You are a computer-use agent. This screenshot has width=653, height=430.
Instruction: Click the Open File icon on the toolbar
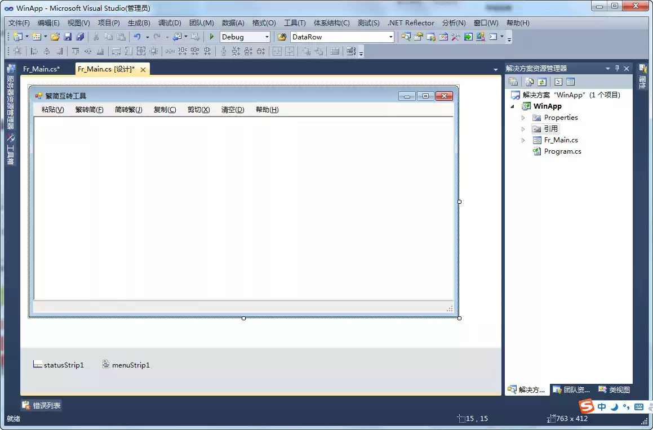pos(55,37)
